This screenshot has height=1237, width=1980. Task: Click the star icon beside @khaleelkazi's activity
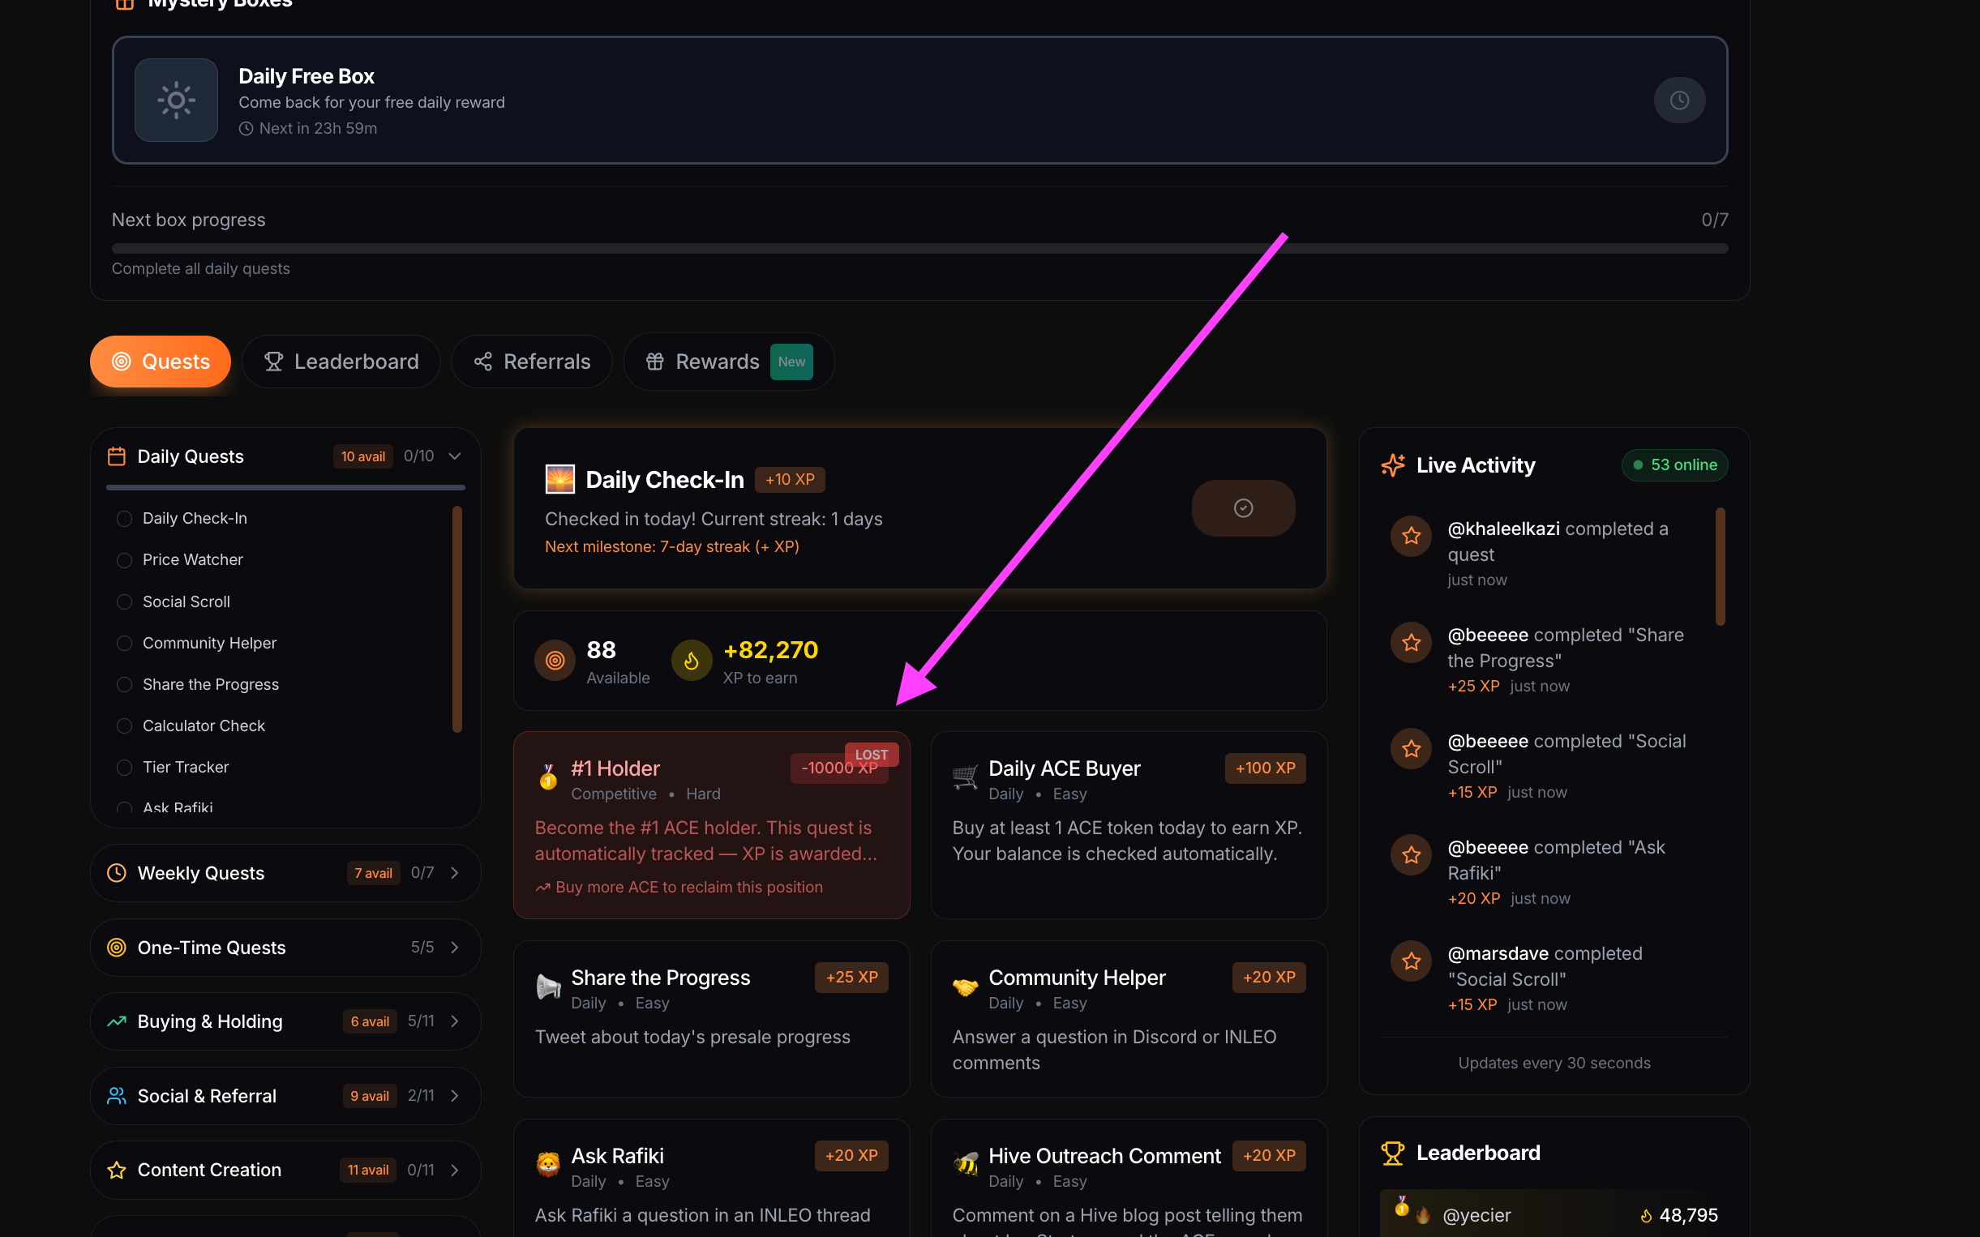(x=1410, y=536)
